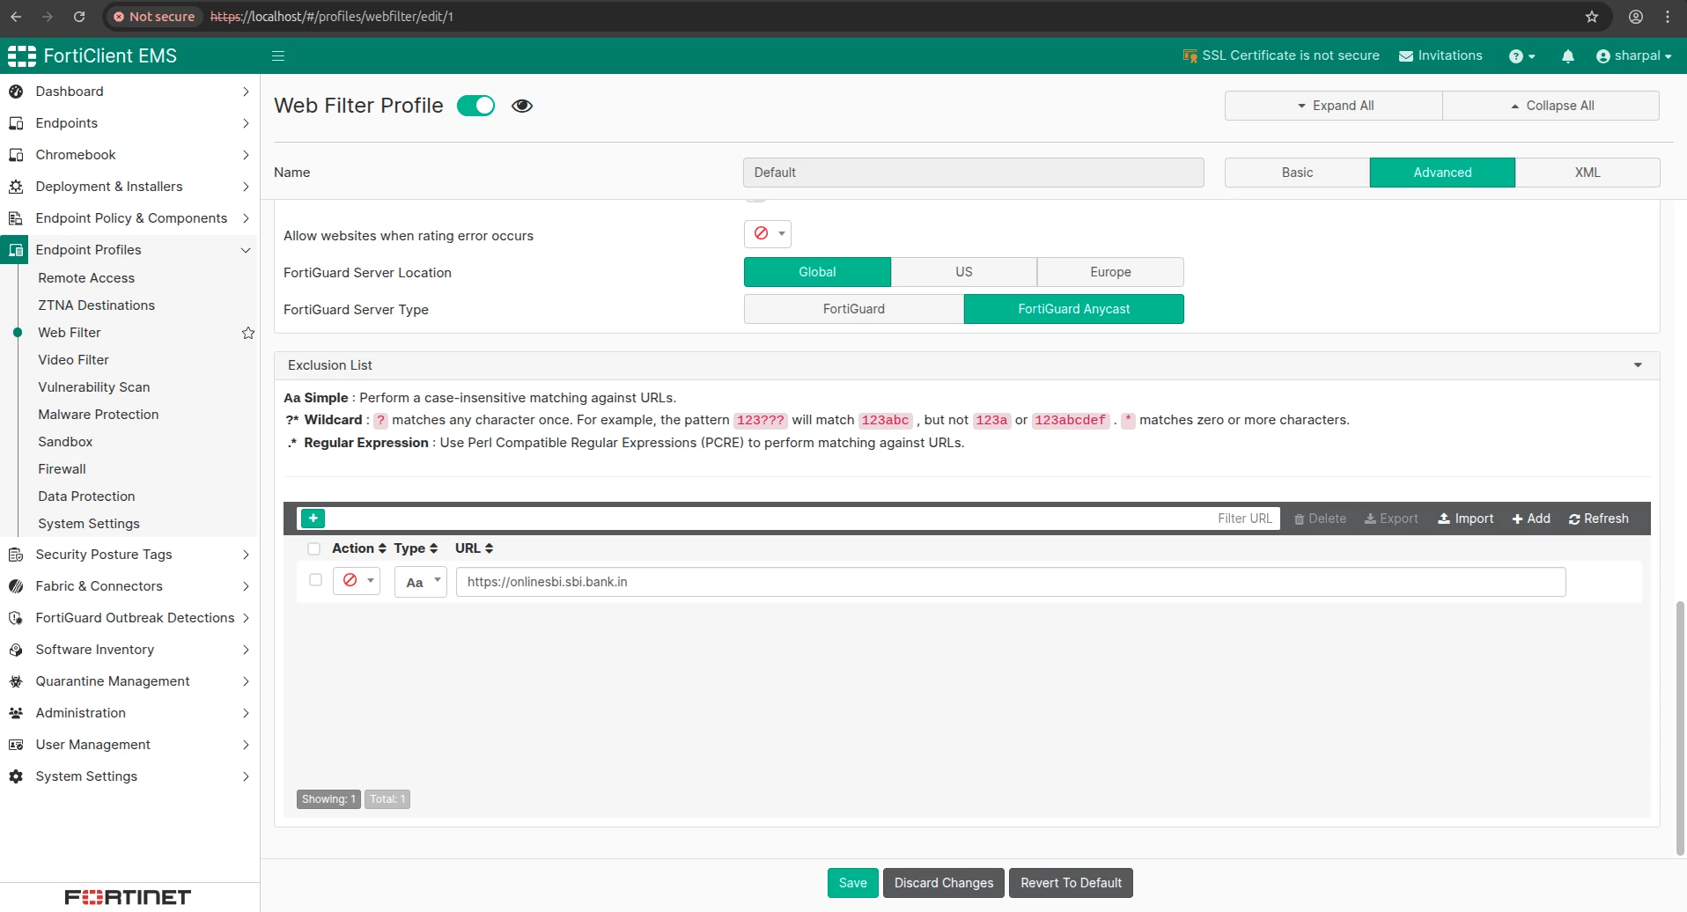
Task: Reload the browser page
Action: pos(79,17)
